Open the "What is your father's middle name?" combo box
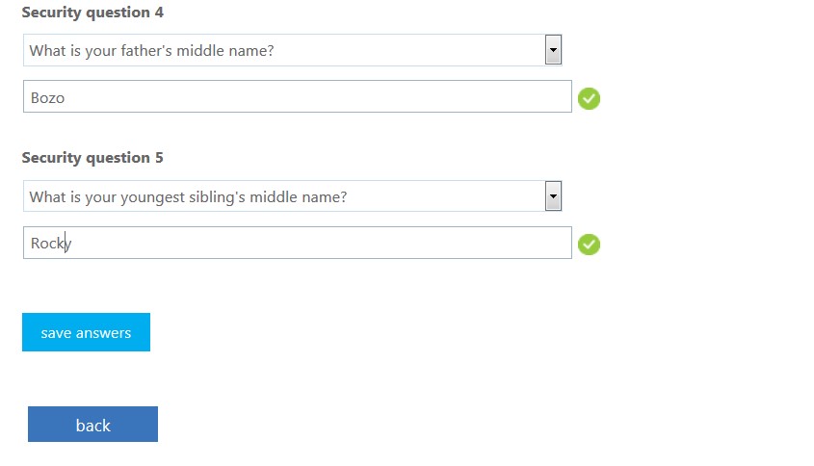 point(285,51)
